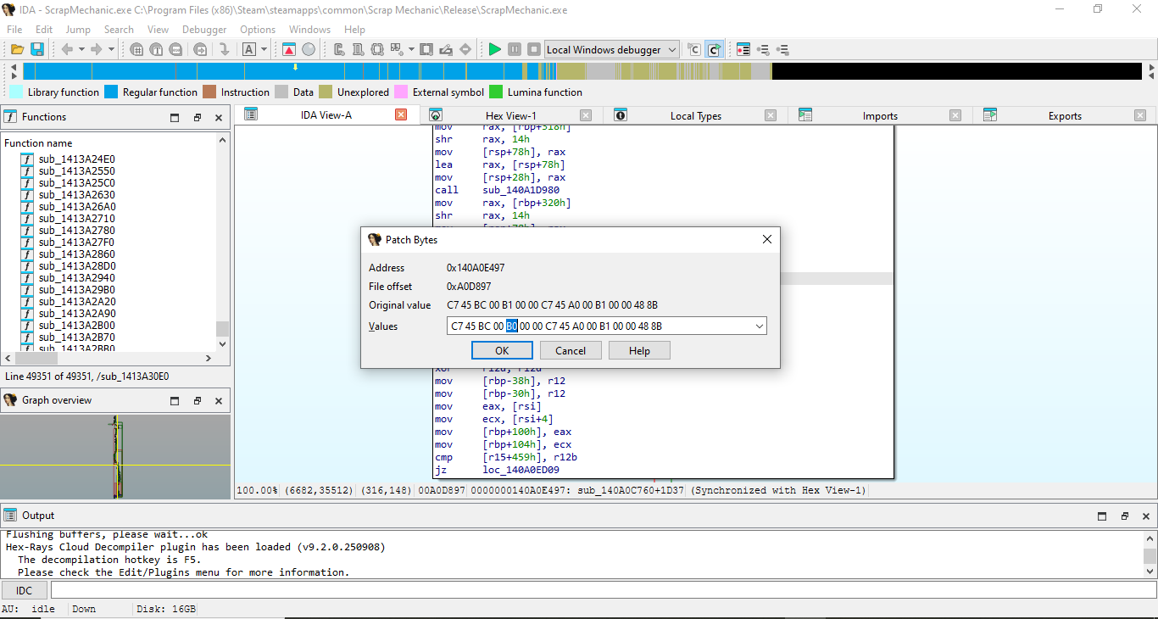The height and width of the screenshot is (619, 1158).
Task: Close the Local Types tab
Action: (x=771, y=115)
